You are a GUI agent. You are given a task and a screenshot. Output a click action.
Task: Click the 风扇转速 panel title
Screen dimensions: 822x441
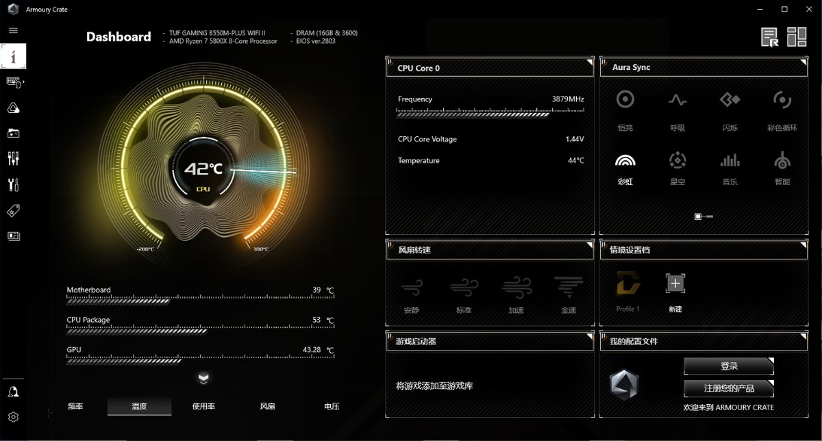point(414,250)
